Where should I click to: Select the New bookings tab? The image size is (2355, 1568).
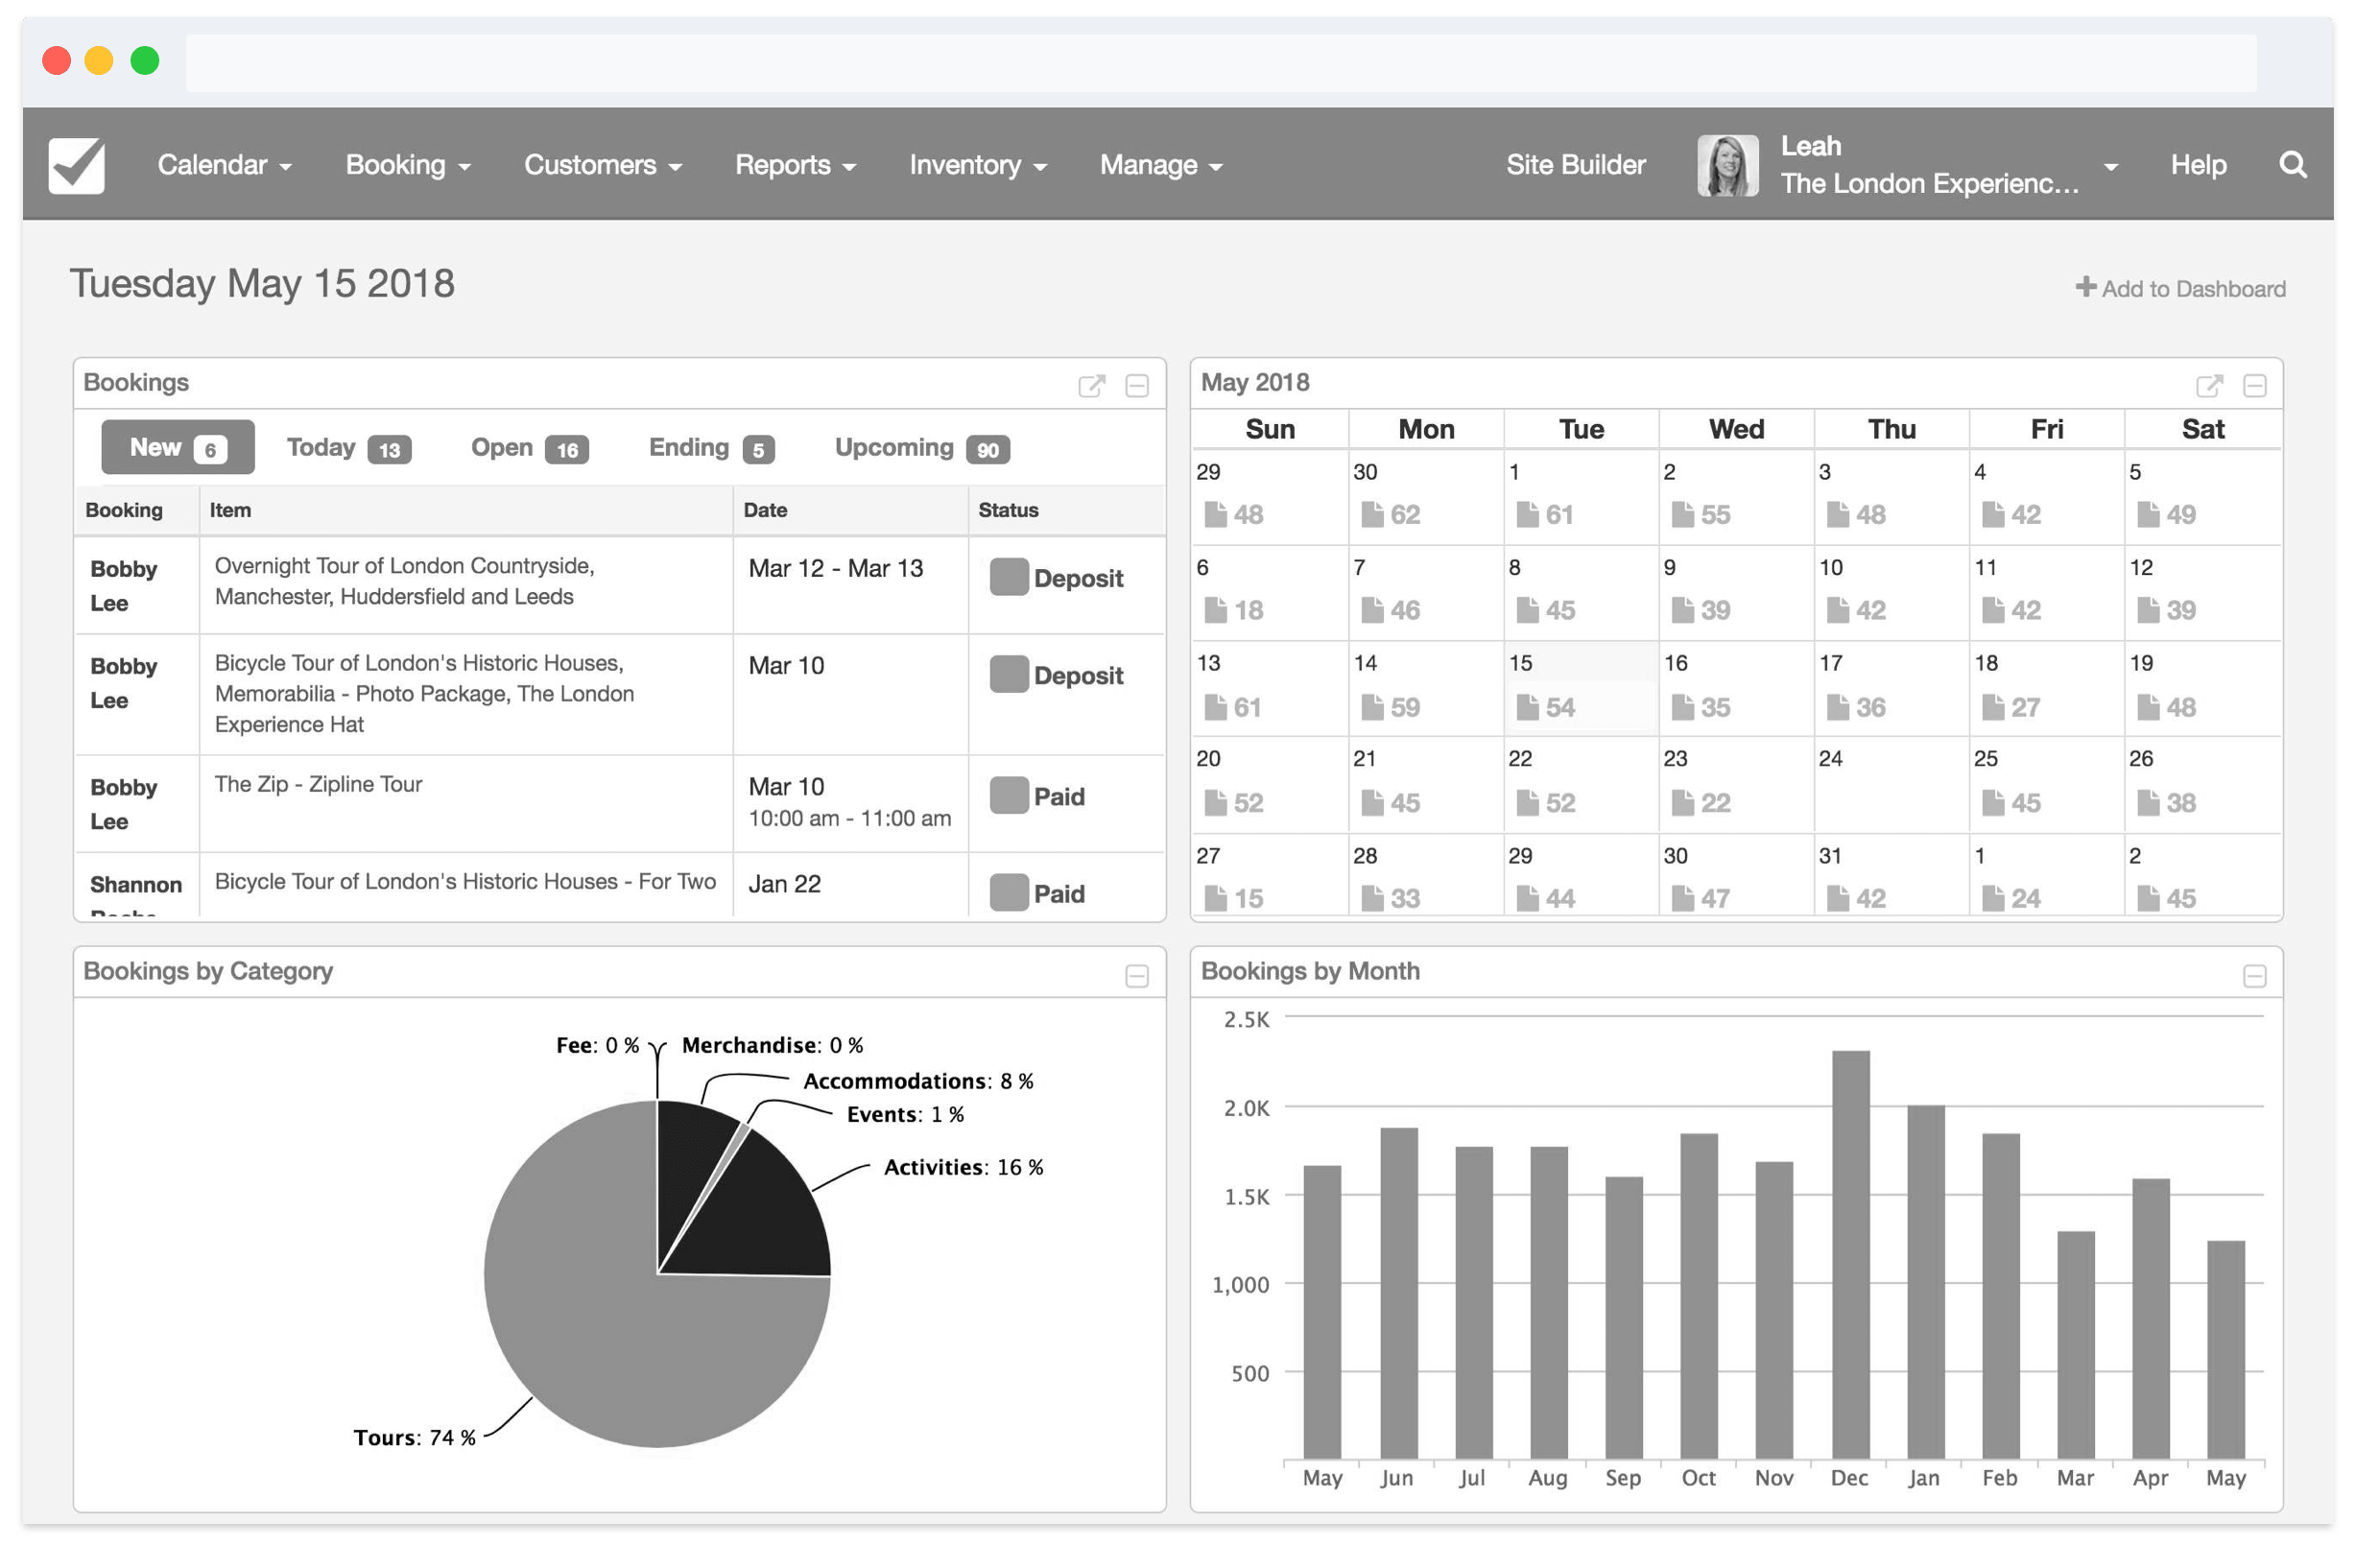tap(177, 447)
